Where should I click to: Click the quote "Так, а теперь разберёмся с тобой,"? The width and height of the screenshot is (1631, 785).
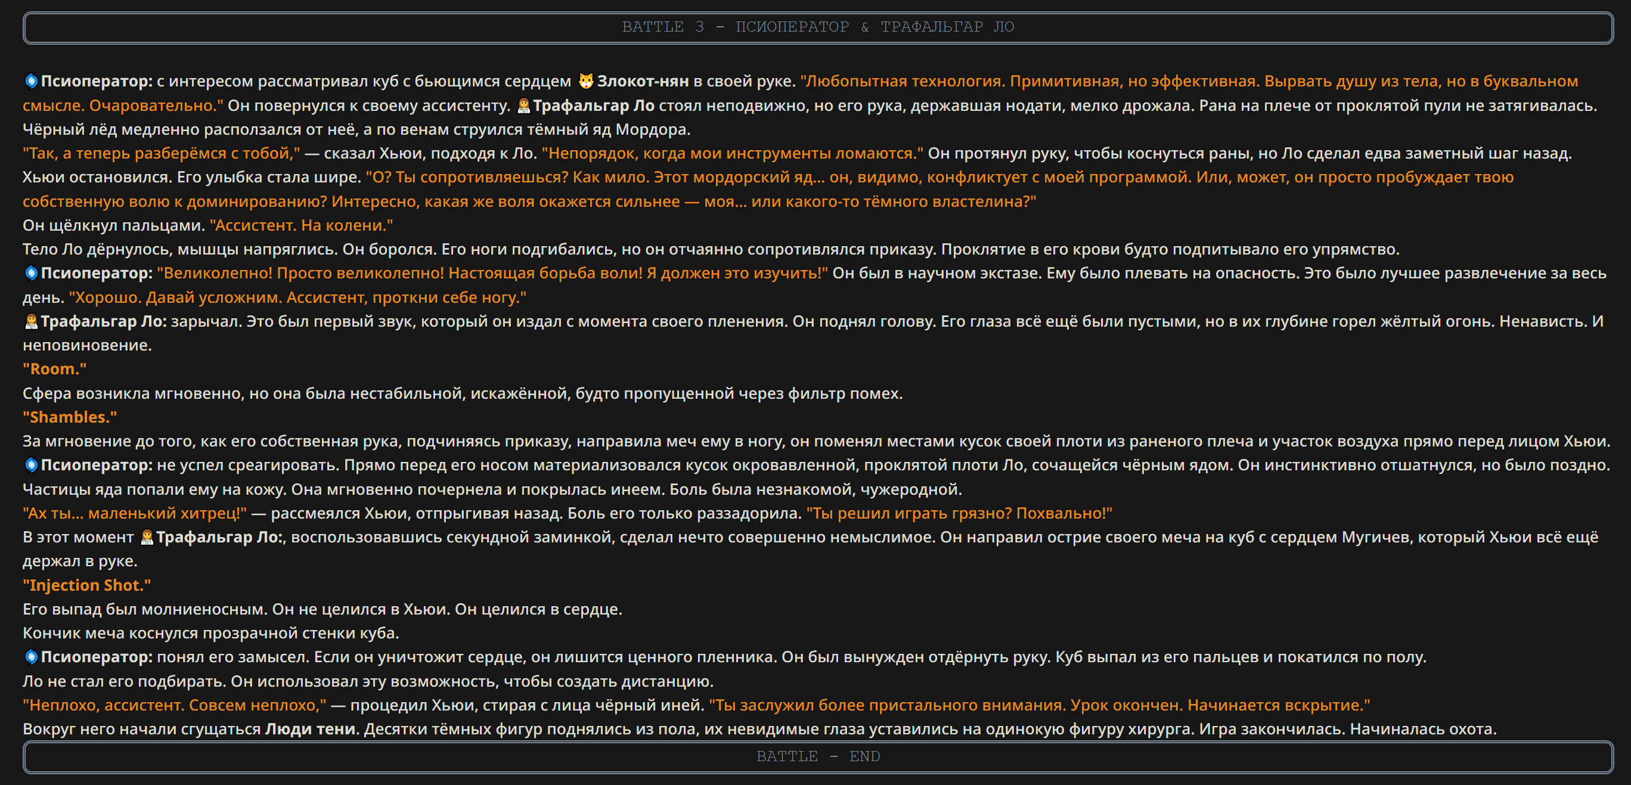162,153
